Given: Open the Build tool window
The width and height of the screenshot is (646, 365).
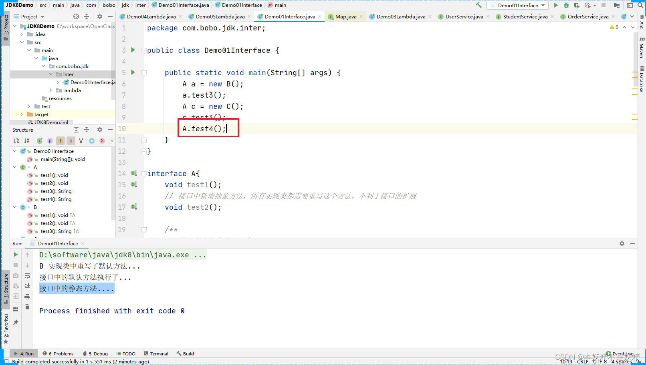Looking at the screenshot, I should [185, 354].
